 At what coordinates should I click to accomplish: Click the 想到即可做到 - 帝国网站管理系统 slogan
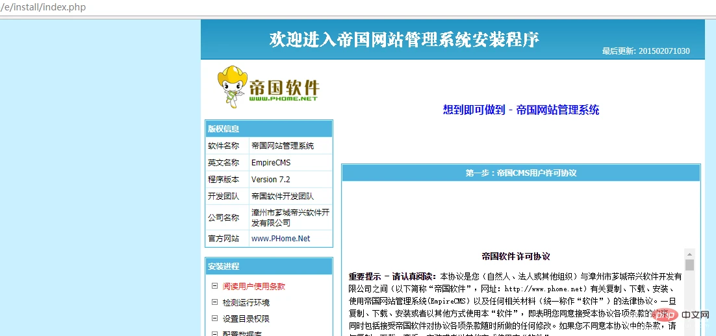point(521,110)
